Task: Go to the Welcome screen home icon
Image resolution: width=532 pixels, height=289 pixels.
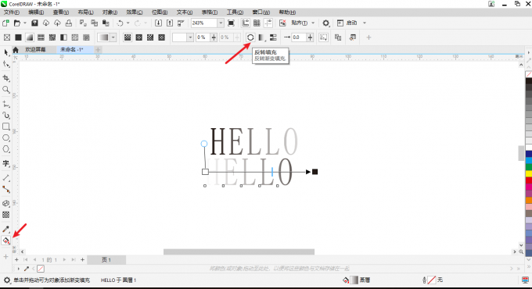Action: (x=16, y=50)
